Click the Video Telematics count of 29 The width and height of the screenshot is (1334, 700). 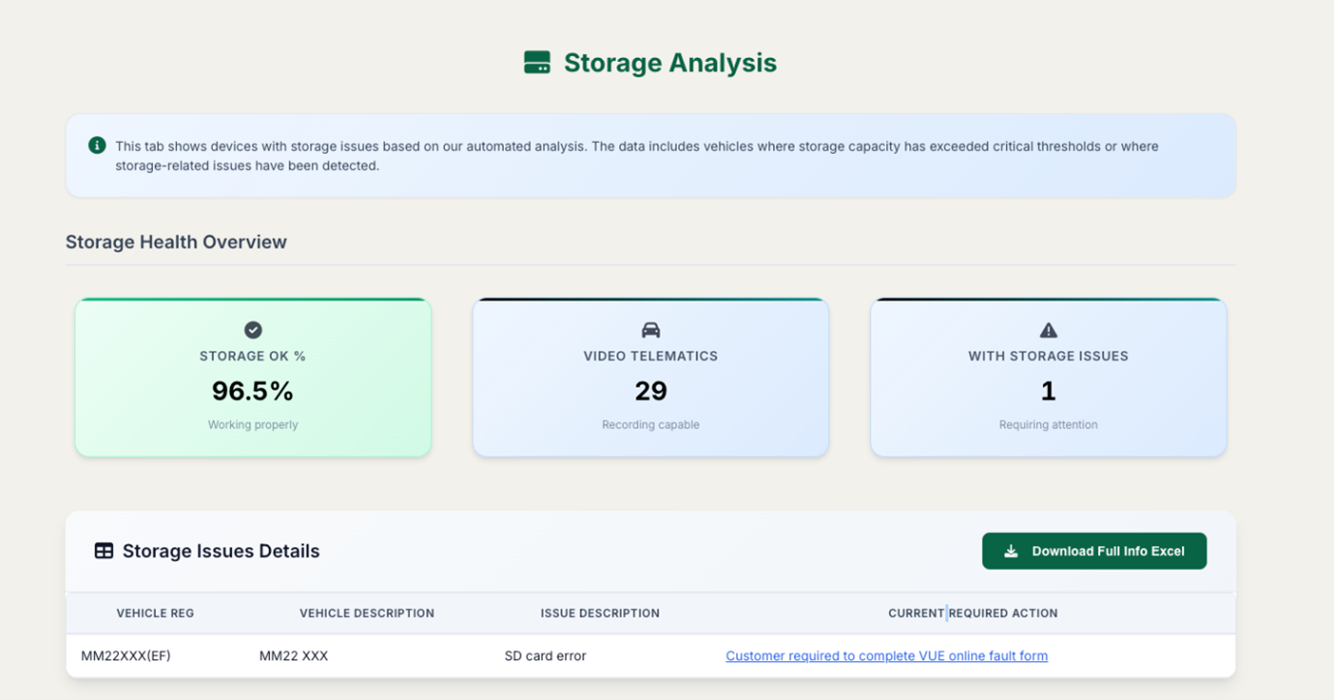(650, 391)
